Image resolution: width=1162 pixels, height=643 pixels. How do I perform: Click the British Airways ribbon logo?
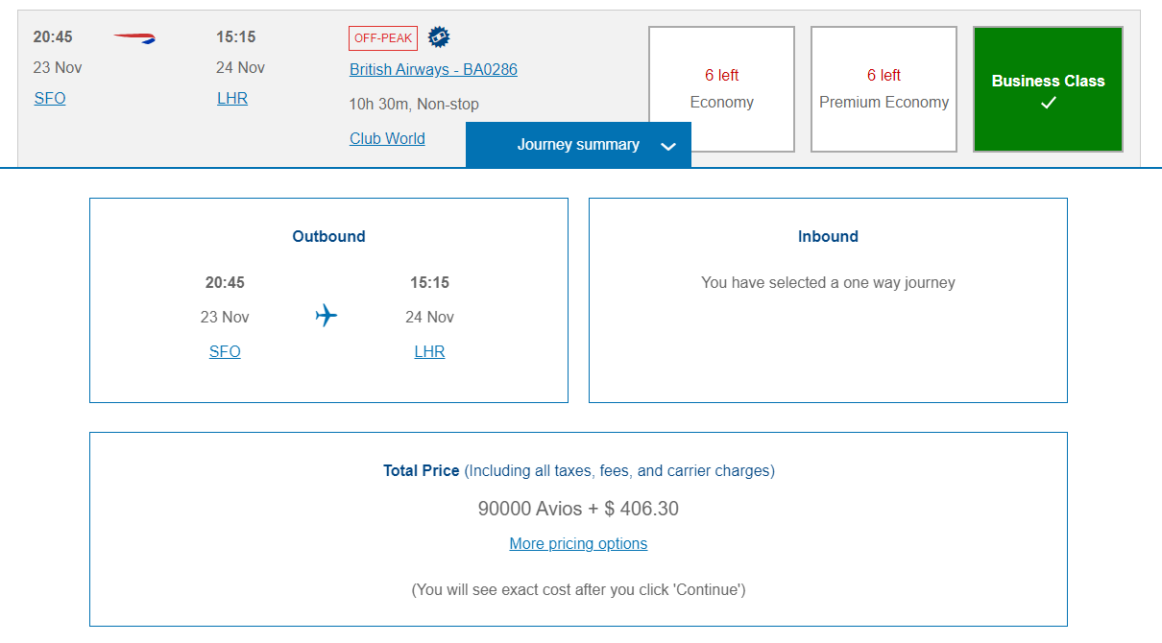point(134,38)
